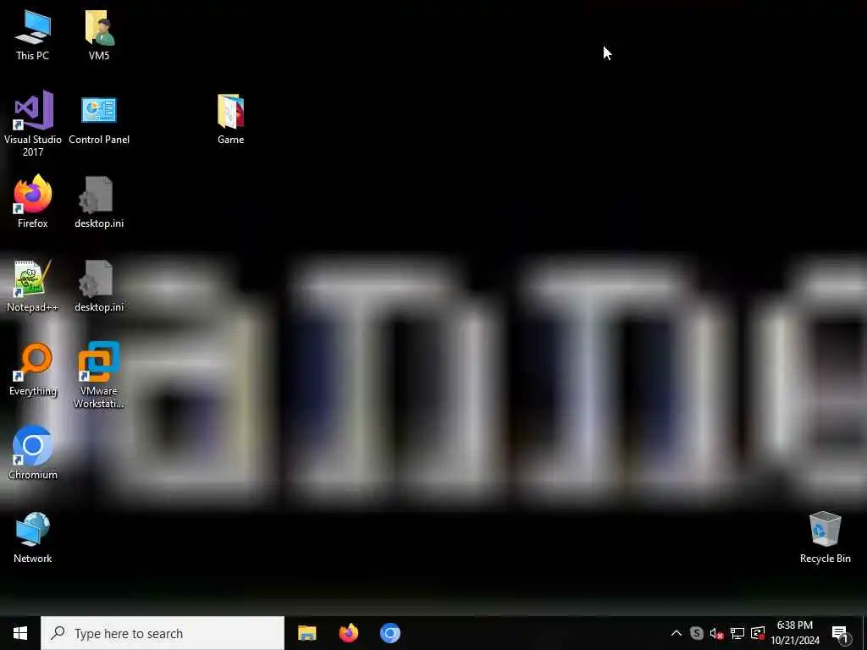Select Visual Studio 2017 shortcut

pyautogui.click(x=33, y=124)
